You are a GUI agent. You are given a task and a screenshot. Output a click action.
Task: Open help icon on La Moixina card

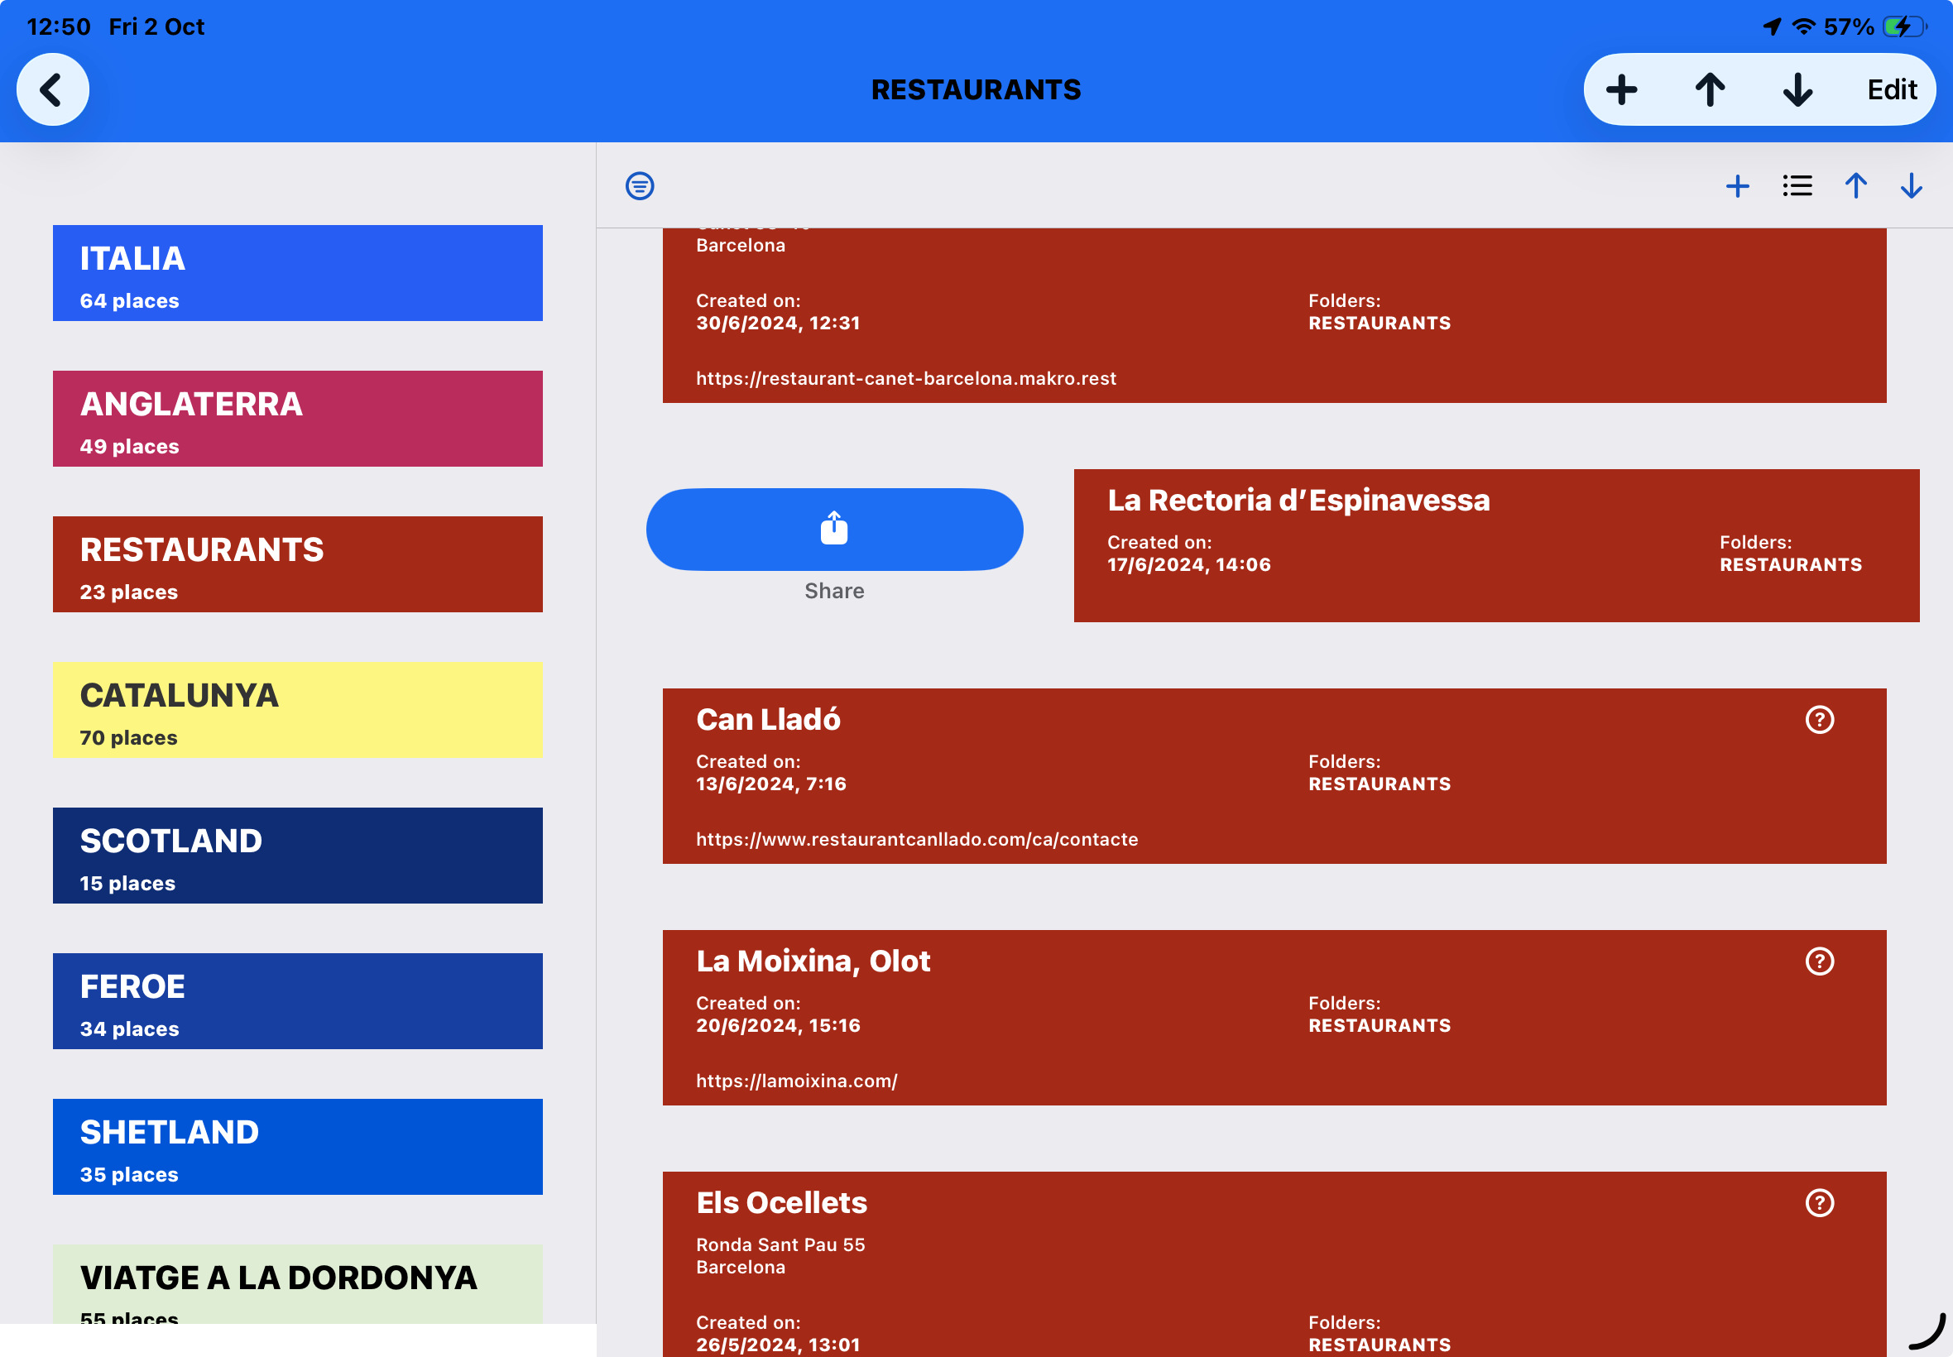click(x=1819, y=961)
